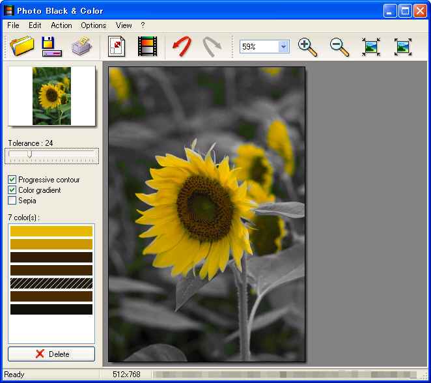431x383 pixels.
Task: Open the File menu
Action: point(13,25)
